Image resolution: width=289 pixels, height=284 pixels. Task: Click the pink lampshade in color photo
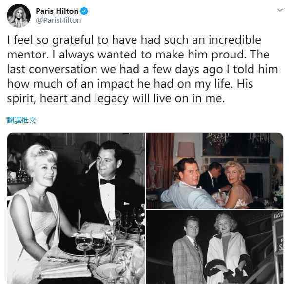point(186,150)
